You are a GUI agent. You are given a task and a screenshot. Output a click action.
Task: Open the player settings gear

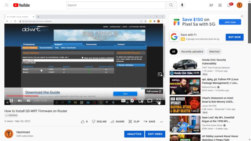pos(132,101)
